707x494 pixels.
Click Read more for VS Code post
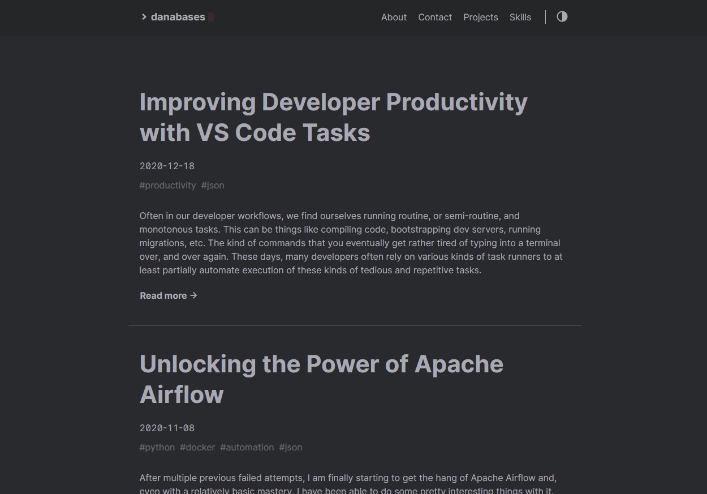pos(163,295)
